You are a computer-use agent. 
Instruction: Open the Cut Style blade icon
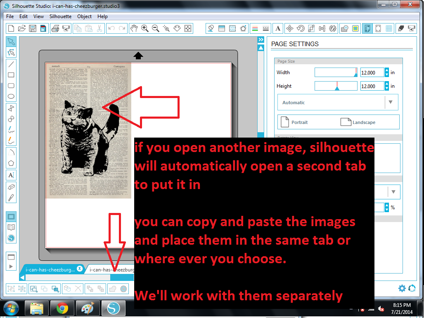tap(401, 28)
